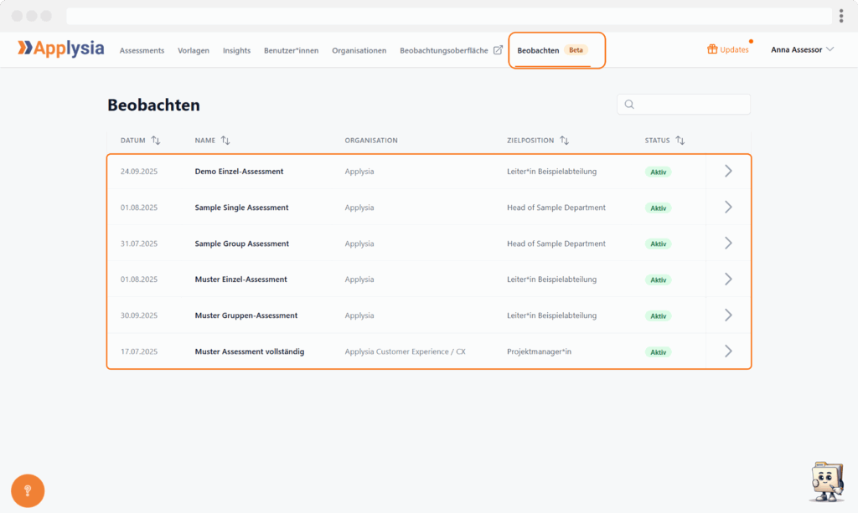Open Sample Group Assessment row chevron
858x513 pixels.
coord(728,244)
